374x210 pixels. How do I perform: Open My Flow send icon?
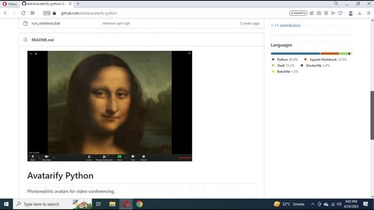pyautogui.click(x=333, y=13)
